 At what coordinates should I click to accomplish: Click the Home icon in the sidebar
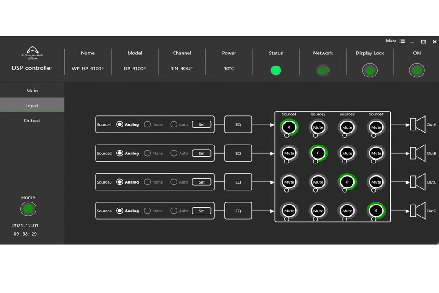(28, 208)
